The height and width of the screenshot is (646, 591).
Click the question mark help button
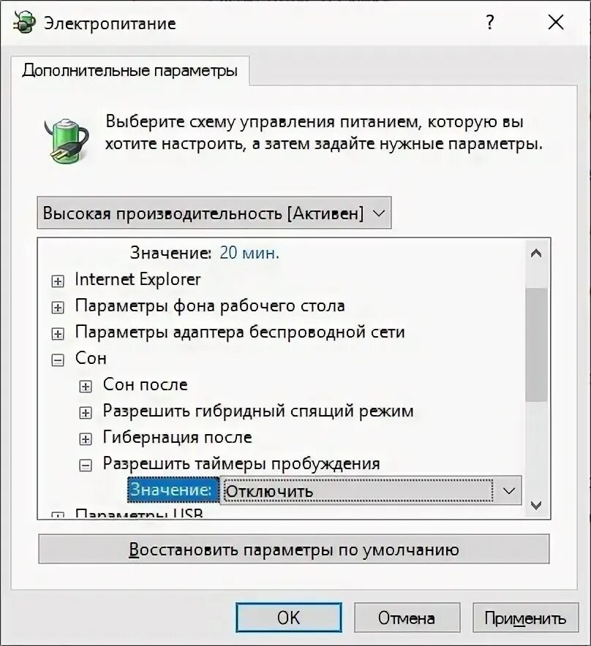489,22
